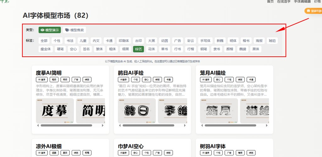Filter by 粗体 tag in filter bar
This screenshot has height=157, width=322.
point(113,49)
